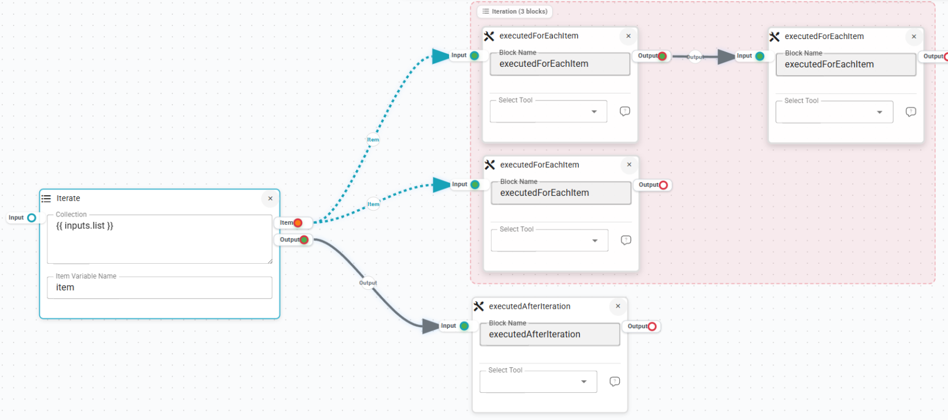Click the Item label on the lower dotted edge
Image resolution: width=948 pixels, height=420 pixels.
373,204
